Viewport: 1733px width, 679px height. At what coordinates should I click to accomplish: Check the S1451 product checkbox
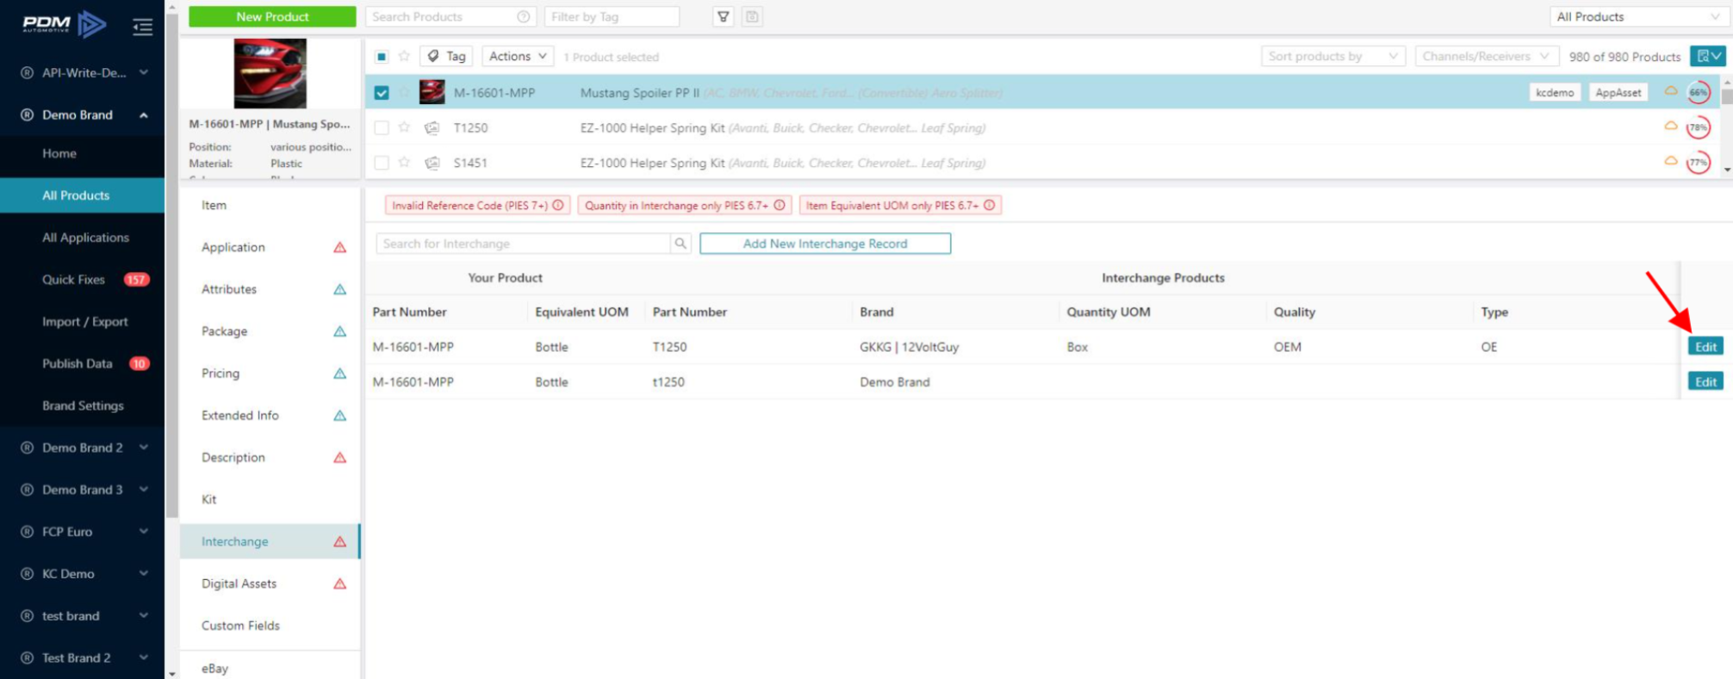(382, 163)
